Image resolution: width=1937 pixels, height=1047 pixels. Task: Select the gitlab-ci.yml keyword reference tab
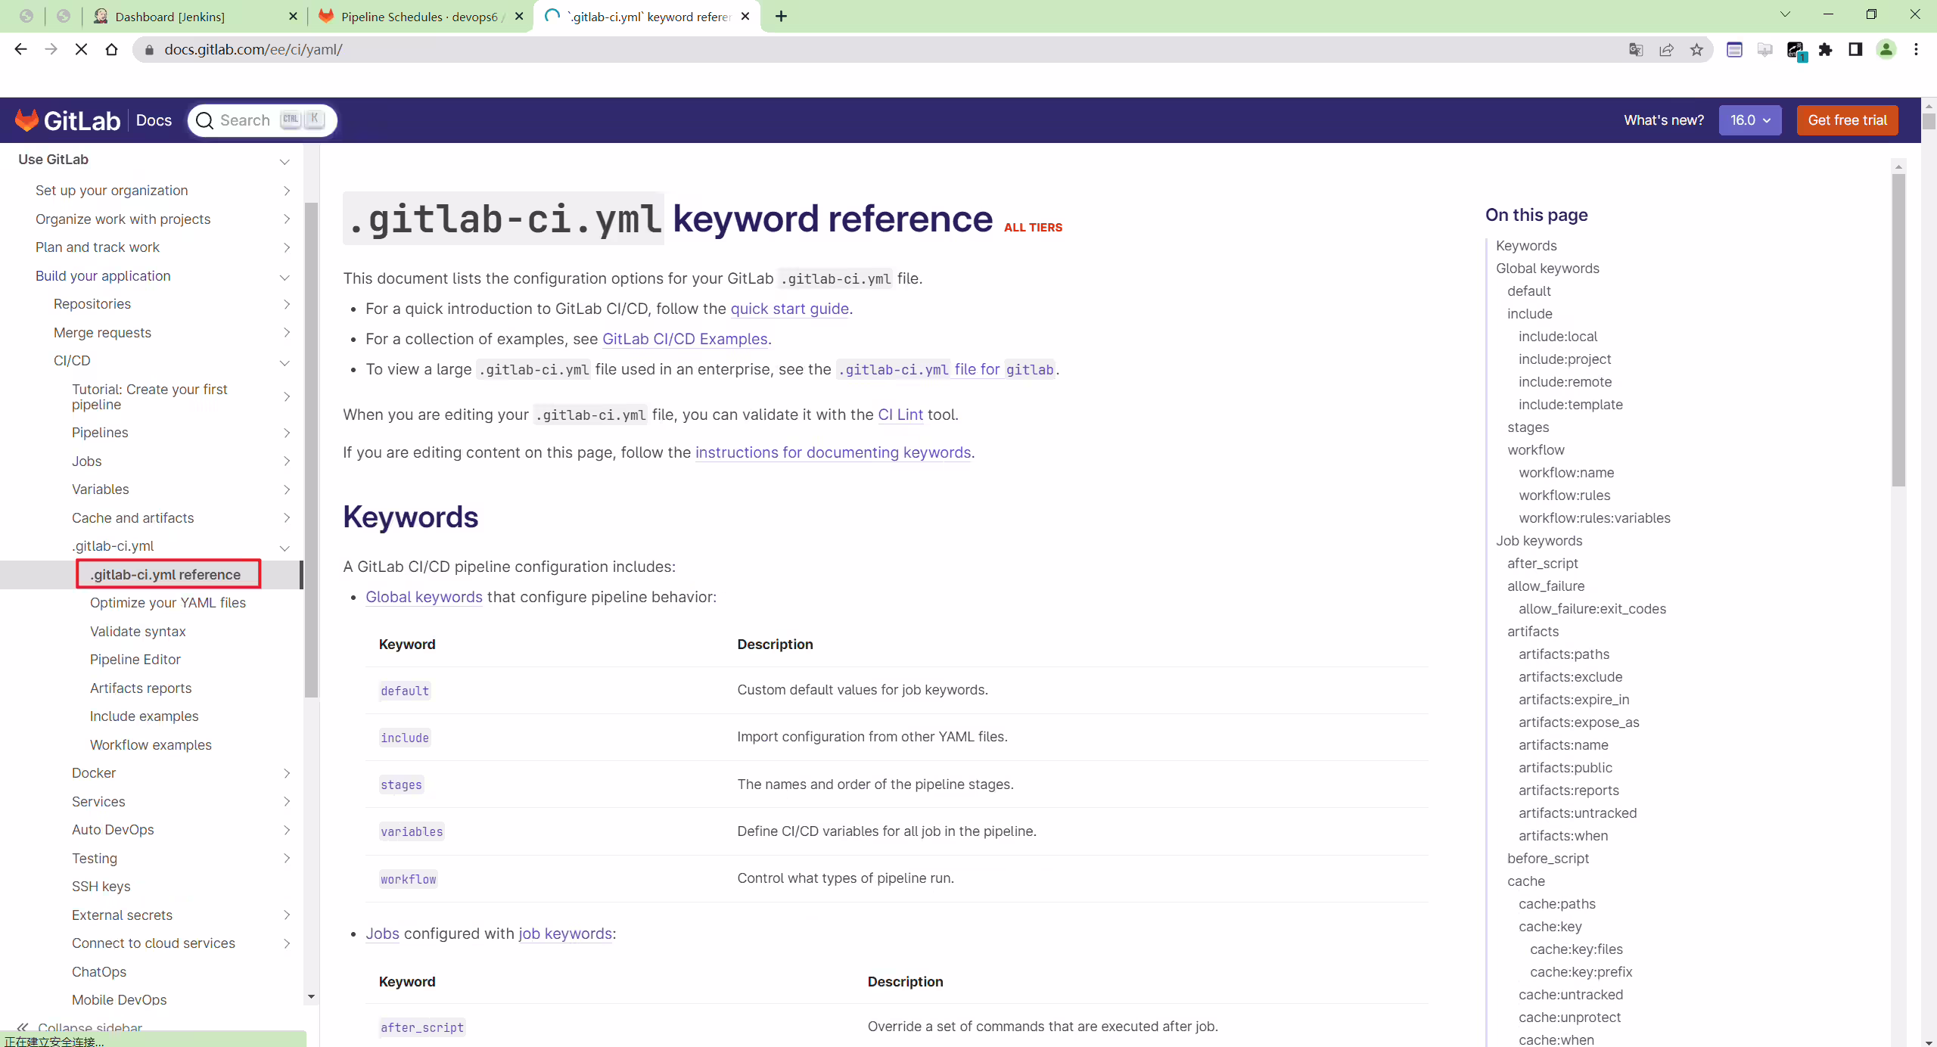coord(647,16)
